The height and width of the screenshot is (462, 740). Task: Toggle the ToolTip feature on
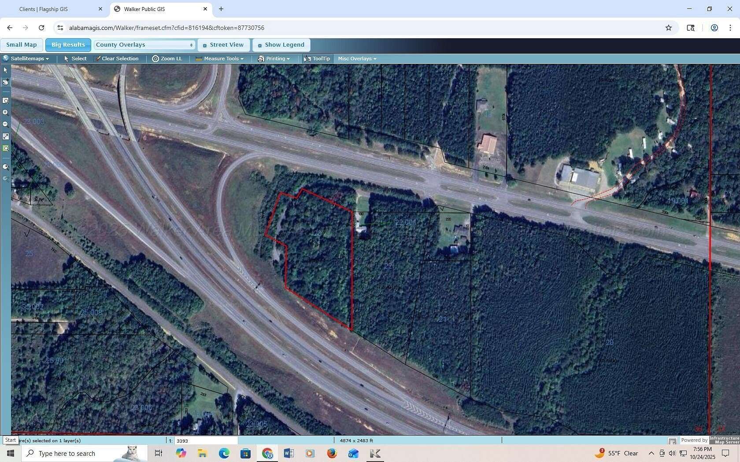(x=317, y=58)
